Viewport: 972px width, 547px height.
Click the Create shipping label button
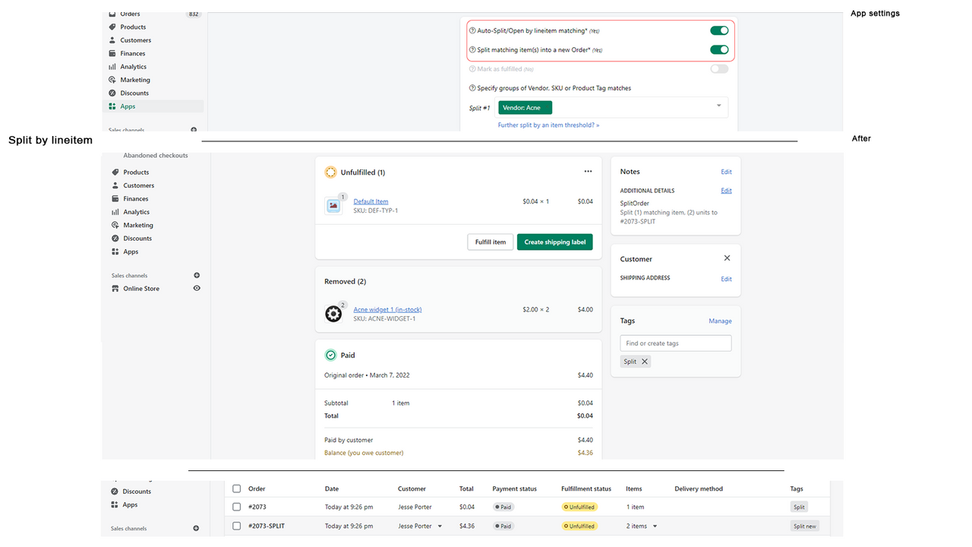554,242
